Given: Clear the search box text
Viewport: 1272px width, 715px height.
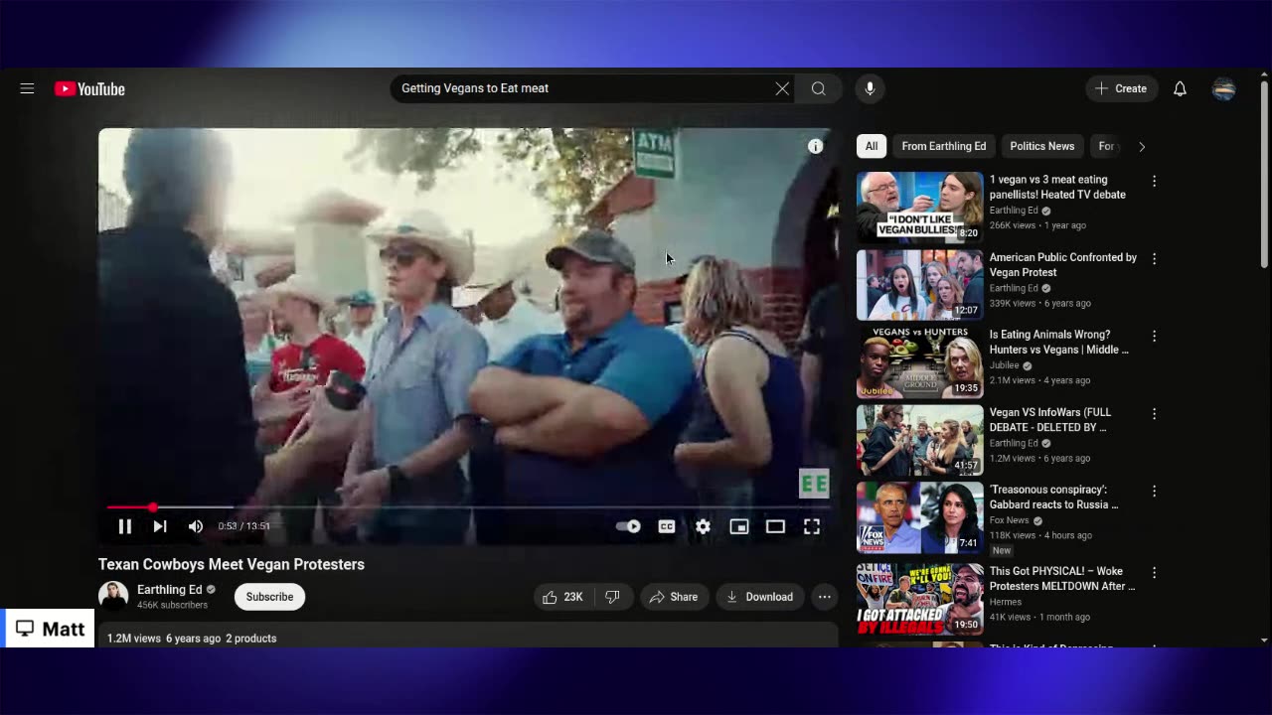Looking at the screenshot, I should pos(782,88).
